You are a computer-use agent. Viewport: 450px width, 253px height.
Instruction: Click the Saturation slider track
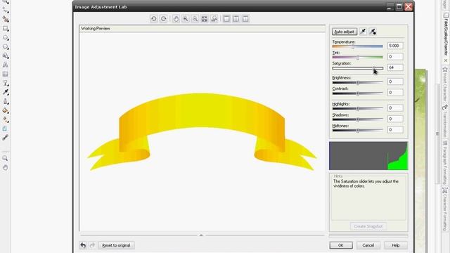point(358,68)
